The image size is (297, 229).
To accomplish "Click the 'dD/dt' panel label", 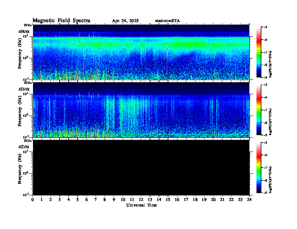I will [24, 89].
